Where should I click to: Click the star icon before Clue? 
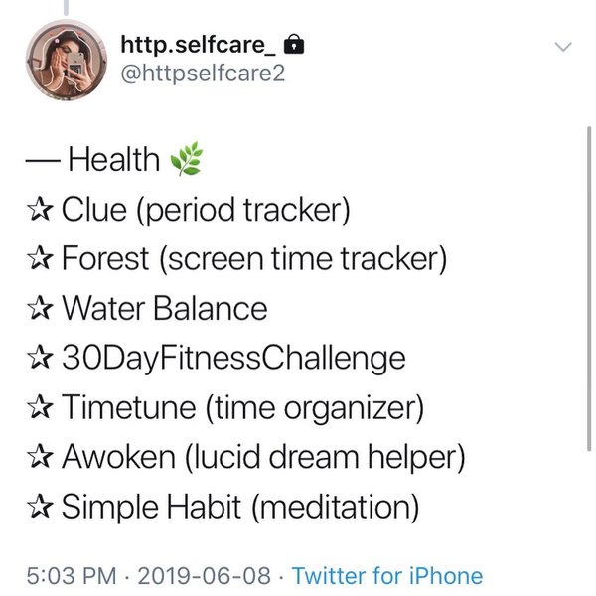(x=38, y=210)
